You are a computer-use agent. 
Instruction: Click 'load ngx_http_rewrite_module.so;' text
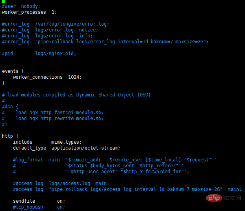coord(60,119)
